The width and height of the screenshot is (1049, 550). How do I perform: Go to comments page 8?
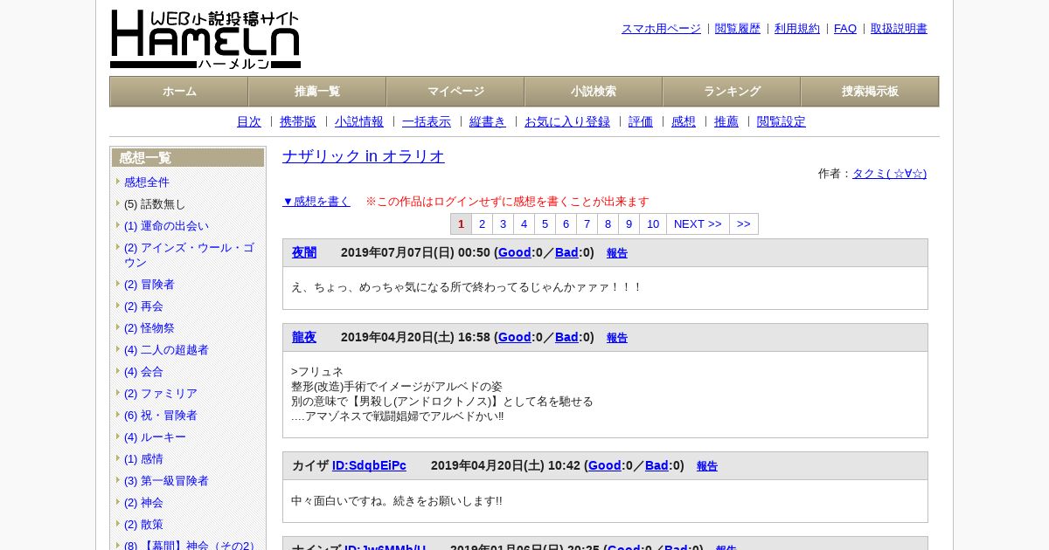[608, 224]
